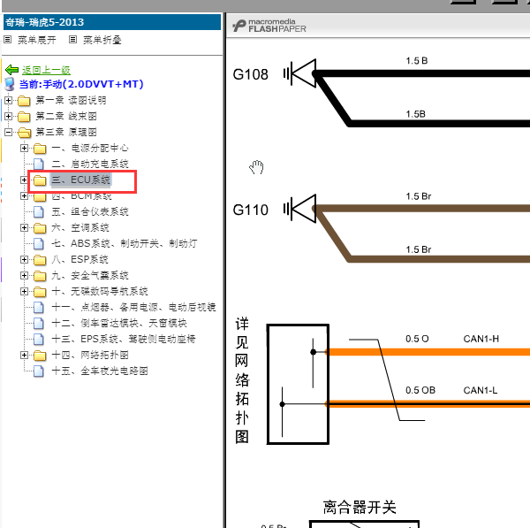
Task: Click folder icon of 三、ECU系统
Action: [x=40, y=180]
